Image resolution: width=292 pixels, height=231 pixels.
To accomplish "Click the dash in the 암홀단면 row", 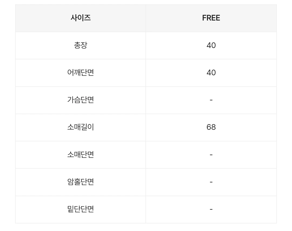I will 211,182.
